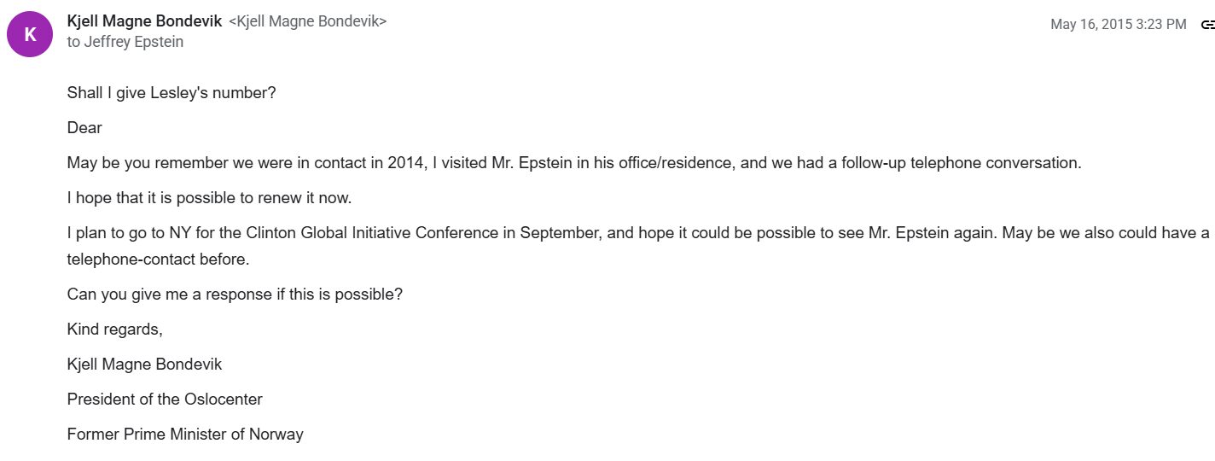The height and width of the screenshot is (461, 1215).
Task: Click the May 16, 2015 3:23 PM timestamp
Action: pos(1118,25)
